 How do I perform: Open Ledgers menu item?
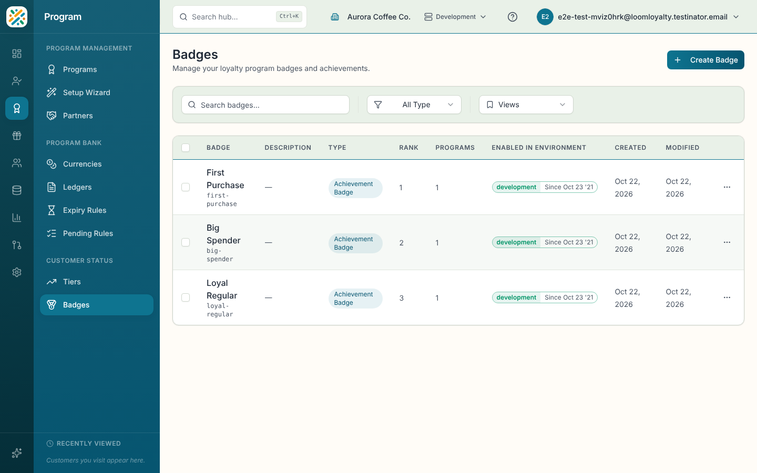point(97,187)
